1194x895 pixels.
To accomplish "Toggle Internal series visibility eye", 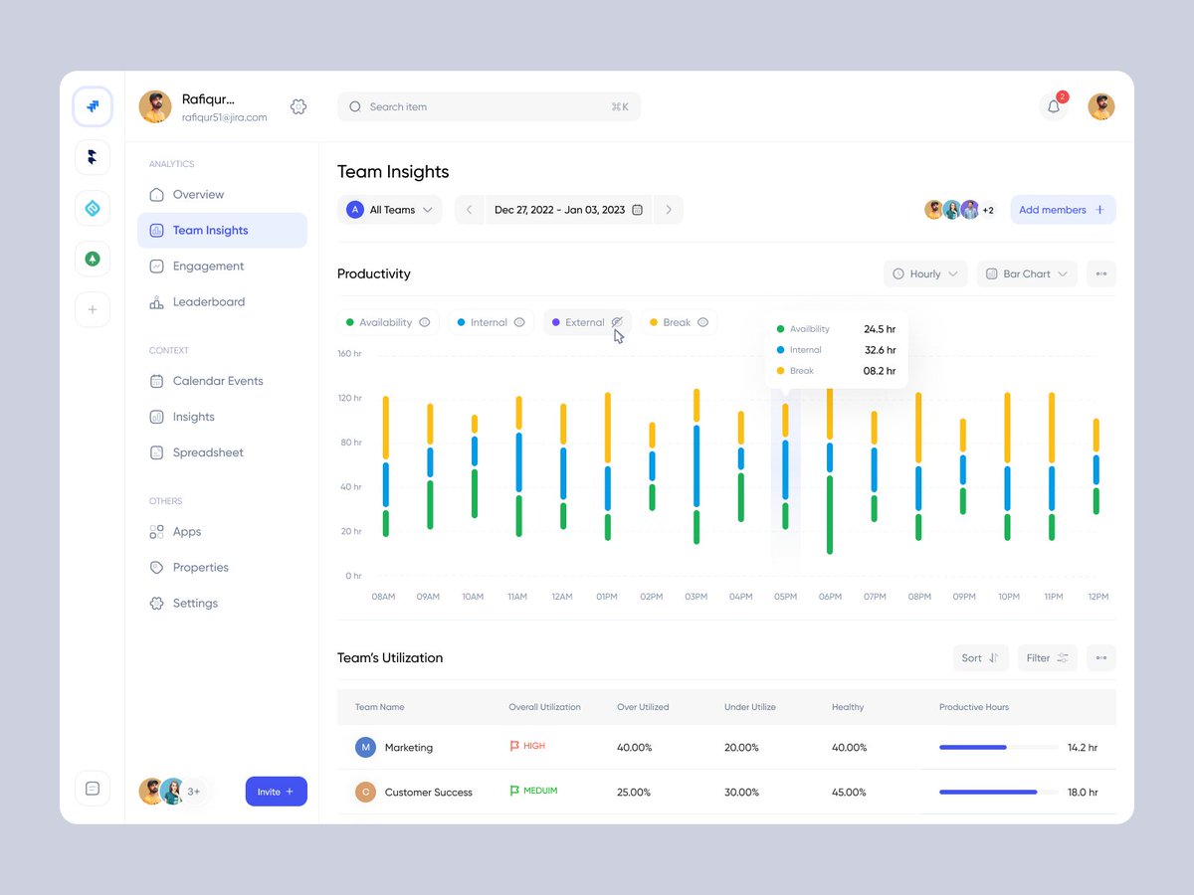I will tap(519, 322).
